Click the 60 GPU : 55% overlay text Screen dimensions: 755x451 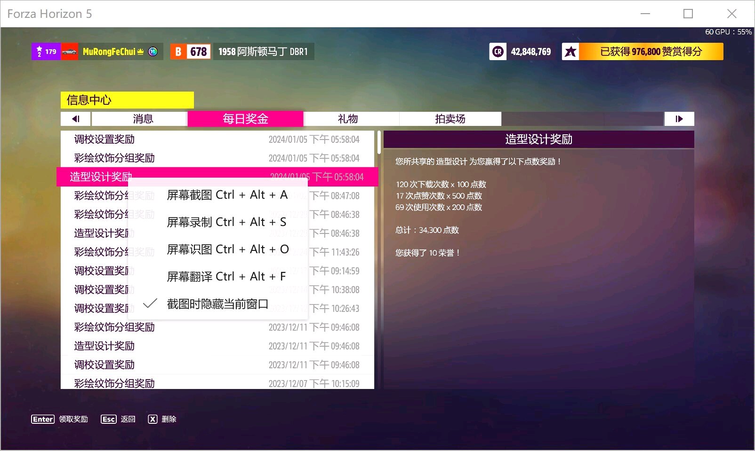[728, 32]
